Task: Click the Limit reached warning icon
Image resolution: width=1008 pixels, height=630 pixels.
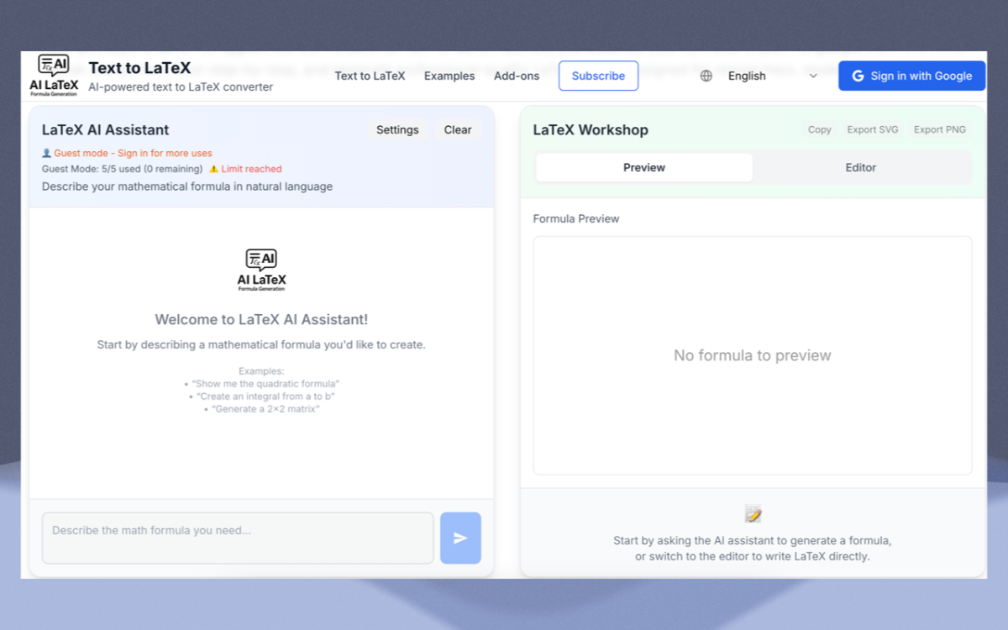Action: click(x=213, y=169)
